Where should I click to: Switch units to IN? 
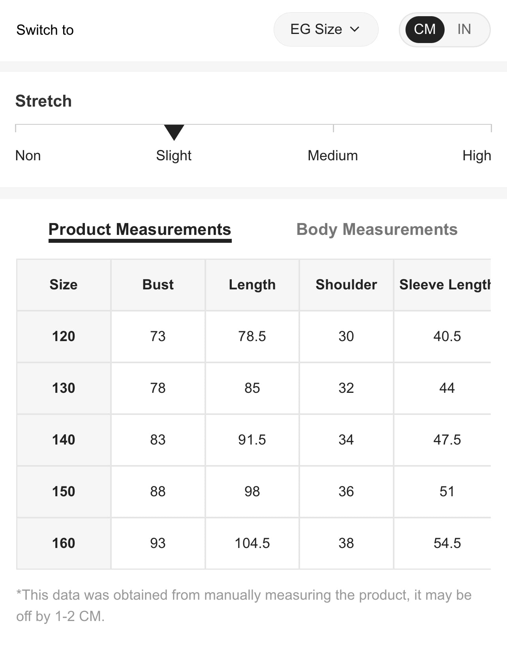click(464, 29)
